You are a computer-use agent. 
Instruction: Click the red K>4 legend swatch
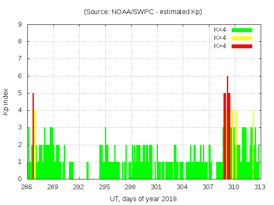tap(241, 46)
